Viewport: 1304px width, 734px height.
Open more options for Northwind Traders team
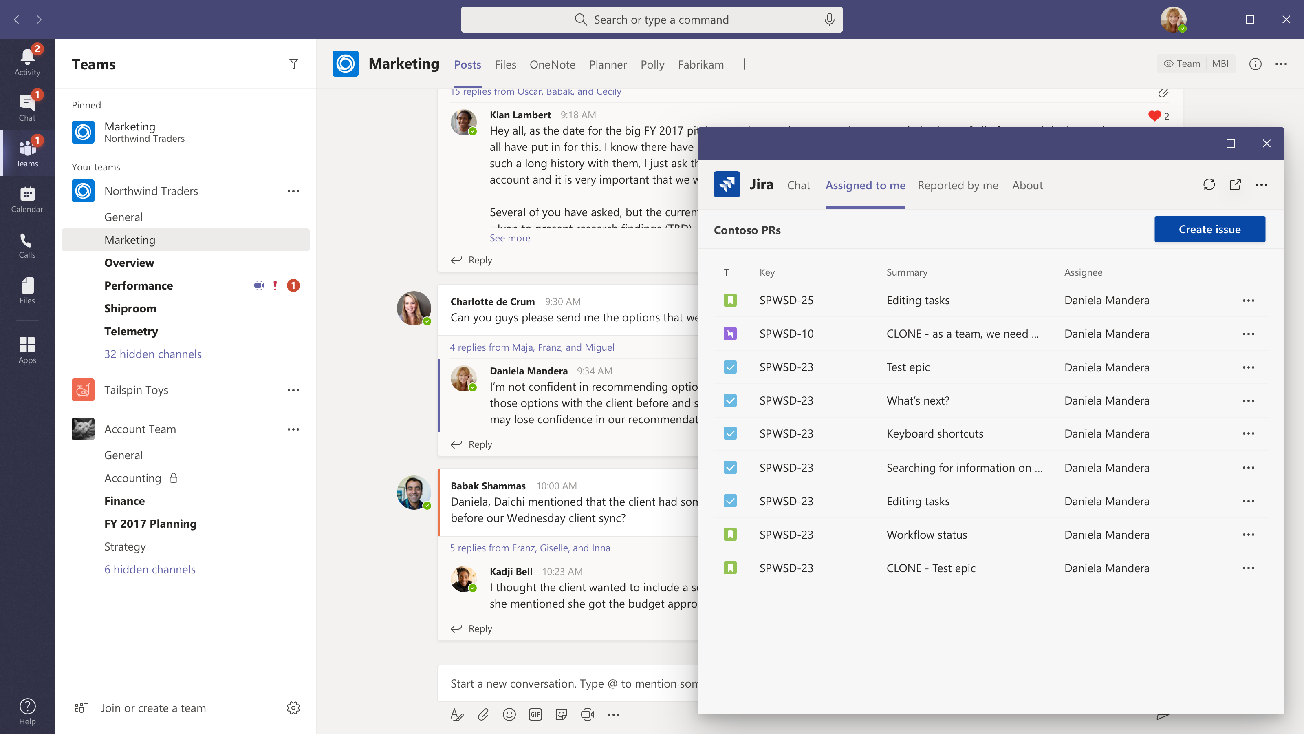293,191
